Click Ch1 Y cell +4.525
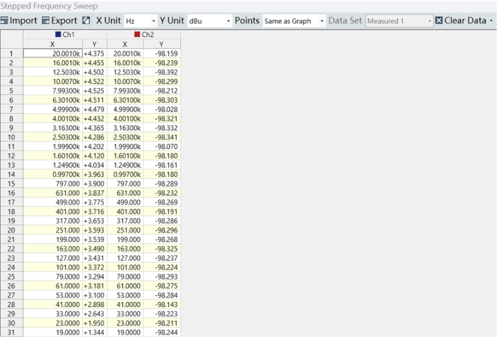 pyautogui.click(x=94, y=91)
